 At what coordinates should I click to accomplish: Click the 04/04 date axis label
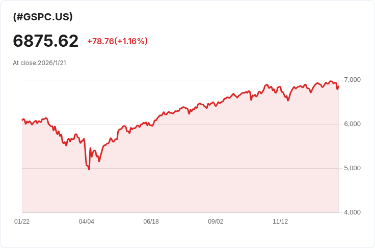coord(86,222)
